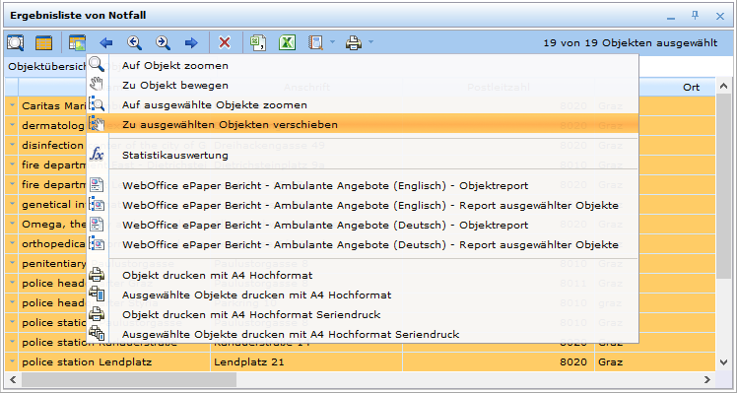Click the vertical scrollbar thumb

click(724, 186)
